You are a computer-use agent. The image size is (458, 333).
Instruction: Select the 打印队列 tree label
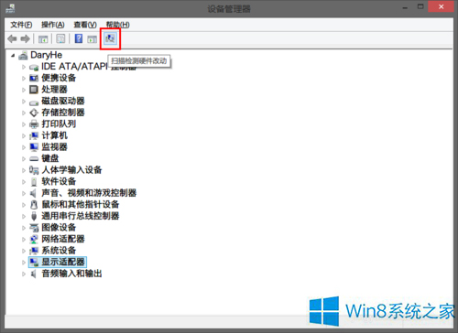click(59, 124)
